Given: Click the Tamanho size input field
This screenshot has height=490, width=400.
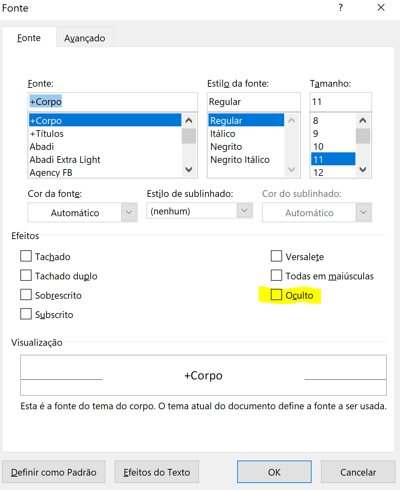Looking at the screenshot, I should pyautogui.click(x=340, y=102).
